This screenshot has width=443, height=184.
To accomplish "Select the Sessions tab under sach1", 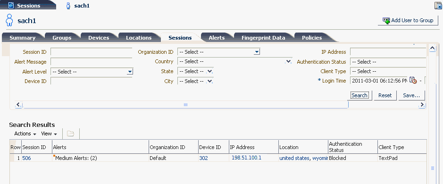I will click(180, 38).
